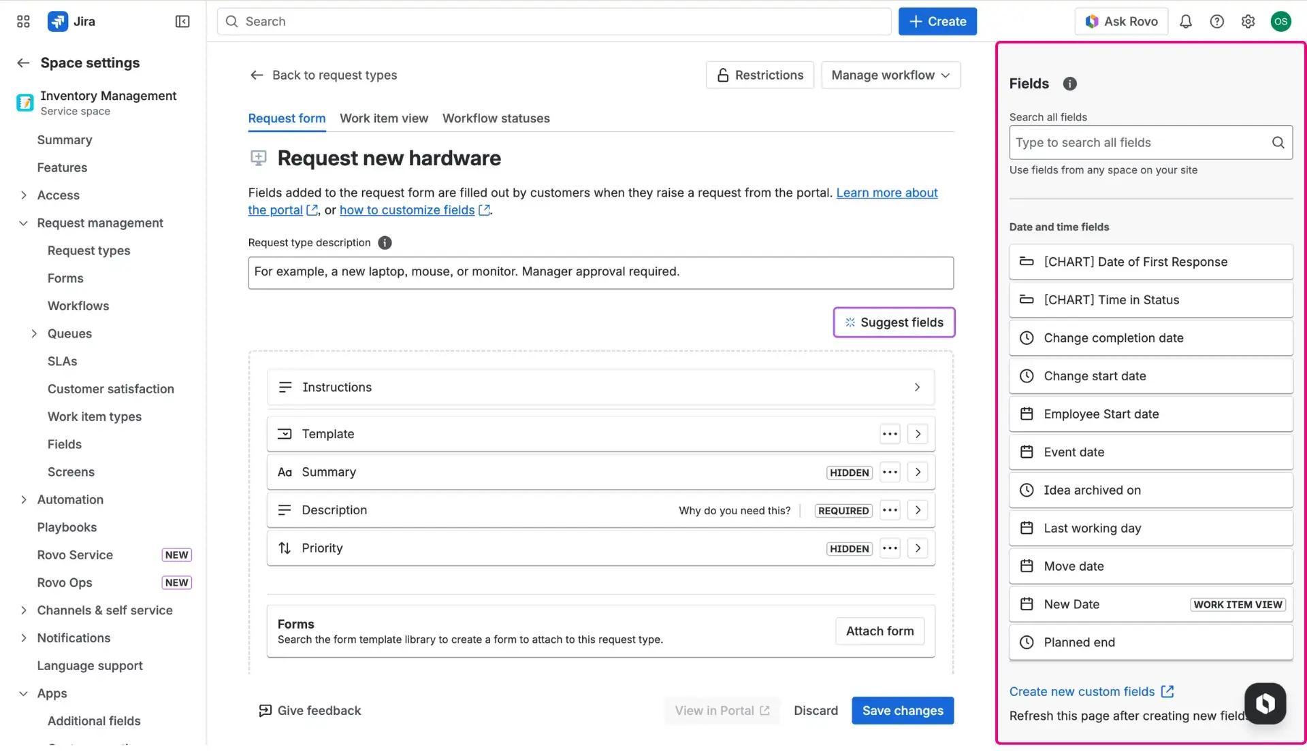Screen dimensions: 1307x751
Task: Open the settings gear icon
Action: pyautogui.click(x=1248, y=21)
